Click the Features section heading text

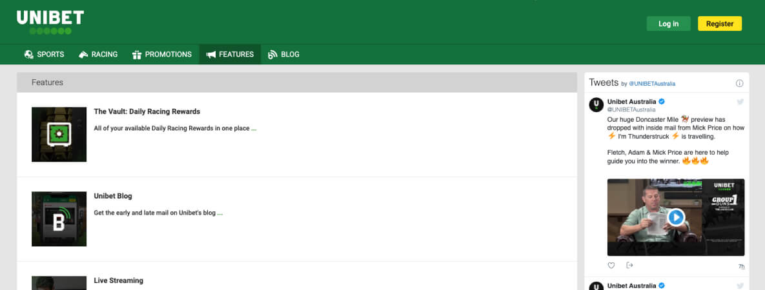[x=47, y=82]
